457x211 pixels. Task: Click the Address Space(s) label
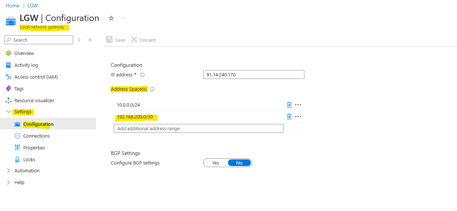129,89
